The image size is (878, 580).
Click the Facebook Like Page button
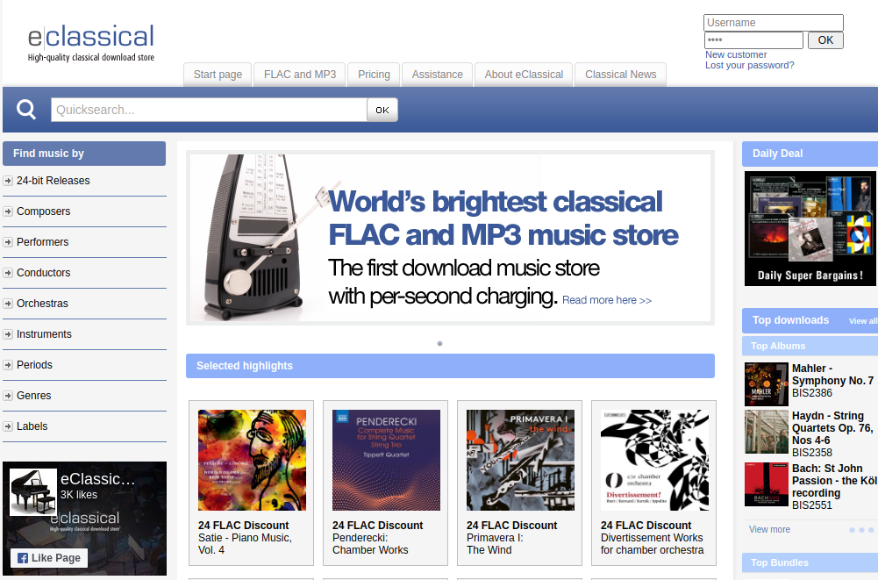(x=49, y=558)
